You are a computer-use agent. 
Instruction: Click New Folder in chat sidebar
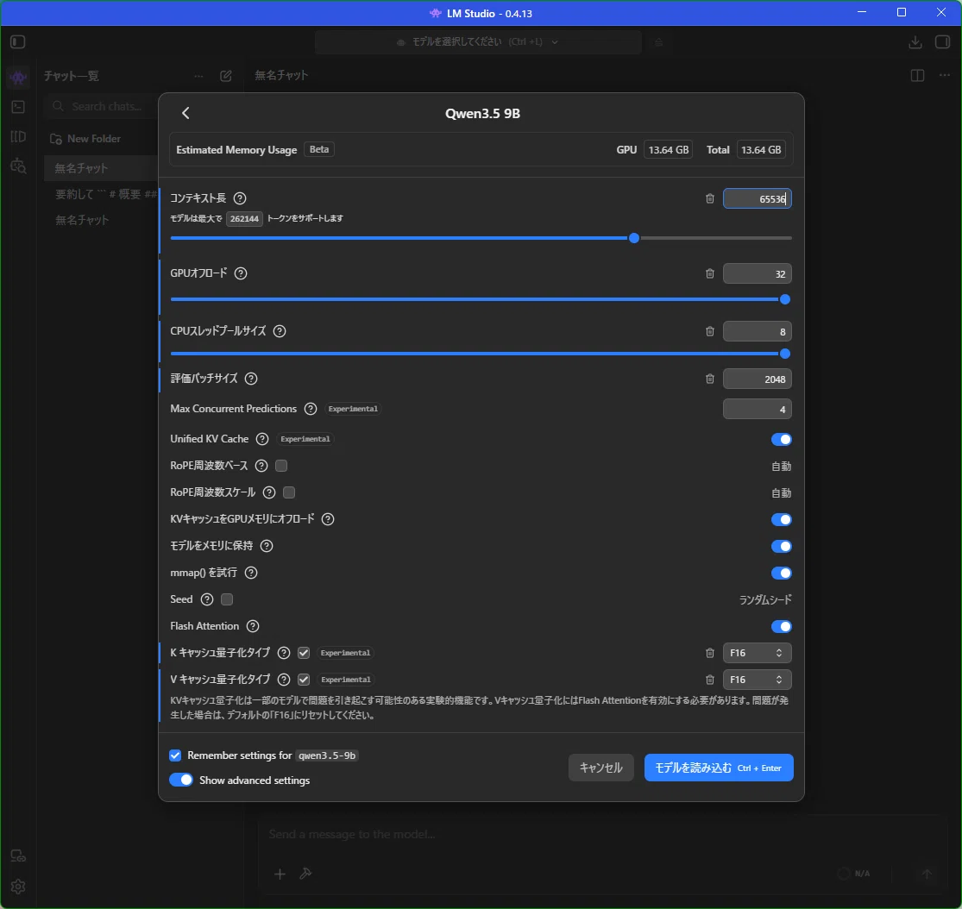click(85, 139)
